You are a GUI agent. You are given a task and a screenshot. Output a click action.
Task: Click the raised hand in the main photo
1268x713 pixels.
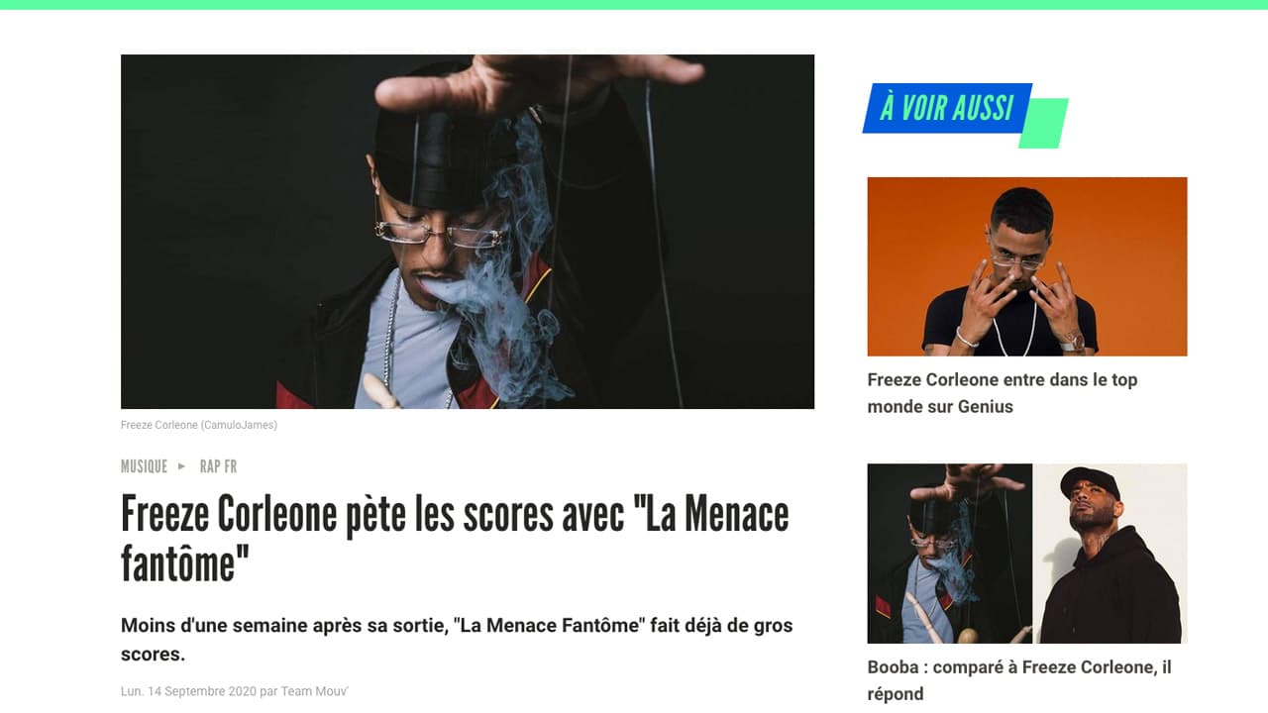pos(540,81)
